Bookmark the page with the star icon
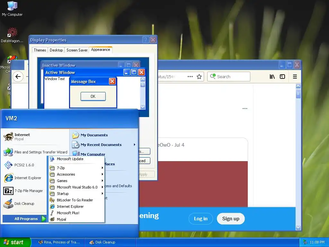This screenshot has width=329, height=247. [x=199, y=77]
